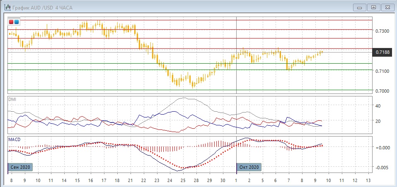
Task: Click the current price label 0.7188
Action: 382,52
